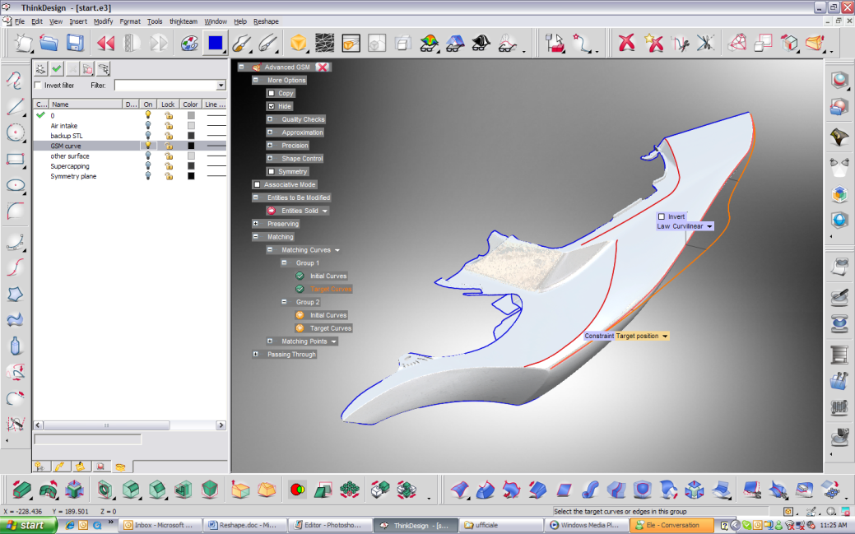Expand the Quality Checks section
This screenshot has width=855, height=534.
pos(271,119)
